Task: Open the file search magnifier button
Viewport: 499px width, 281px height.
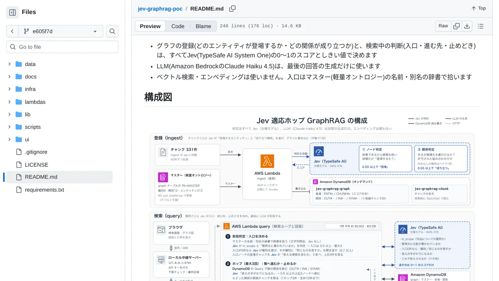Action: point(112,31)
